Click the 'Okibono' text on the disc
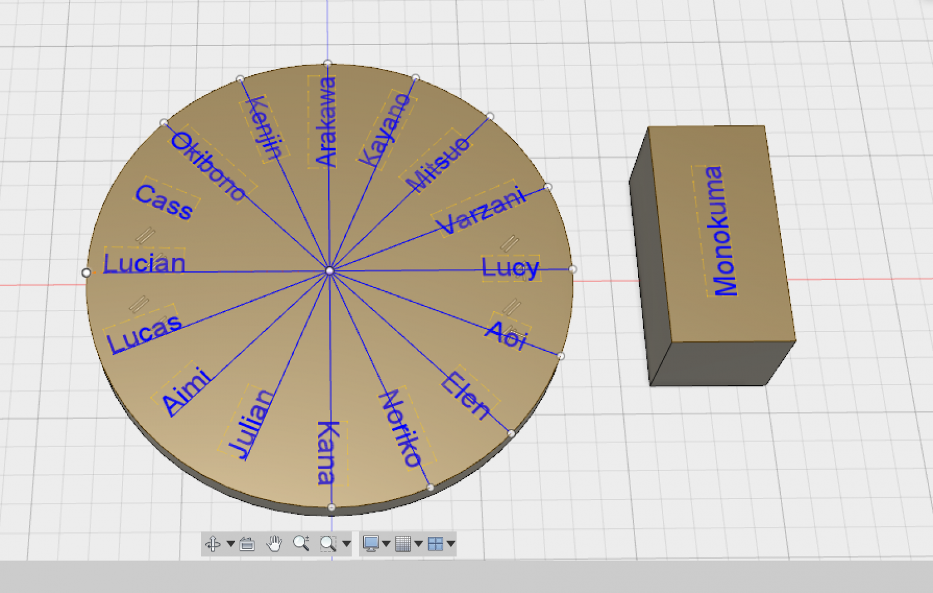The width and height of the screenshot is (933, 593). pyautogui.click(x=208, y=167)
